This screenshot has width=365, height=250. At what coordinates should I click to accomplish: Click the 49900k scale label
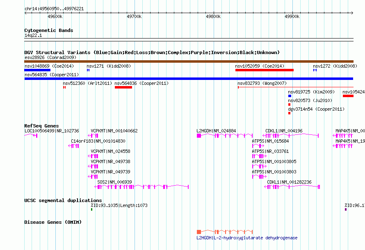click(x=292, y=16)
